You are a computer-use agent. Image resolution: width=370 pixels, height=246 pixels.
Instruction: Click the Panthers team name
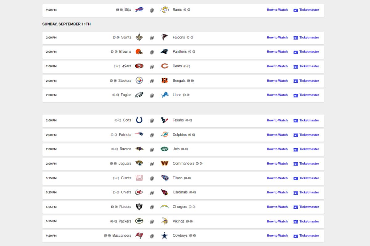tap(180, 52)
